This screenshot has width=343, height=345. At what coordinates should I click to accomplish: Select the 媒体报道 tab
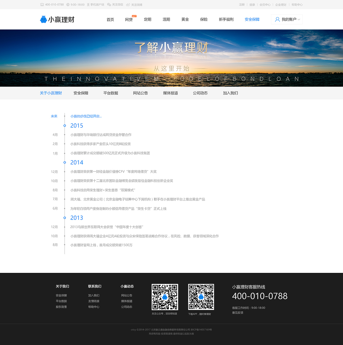(x=170, y=93)
